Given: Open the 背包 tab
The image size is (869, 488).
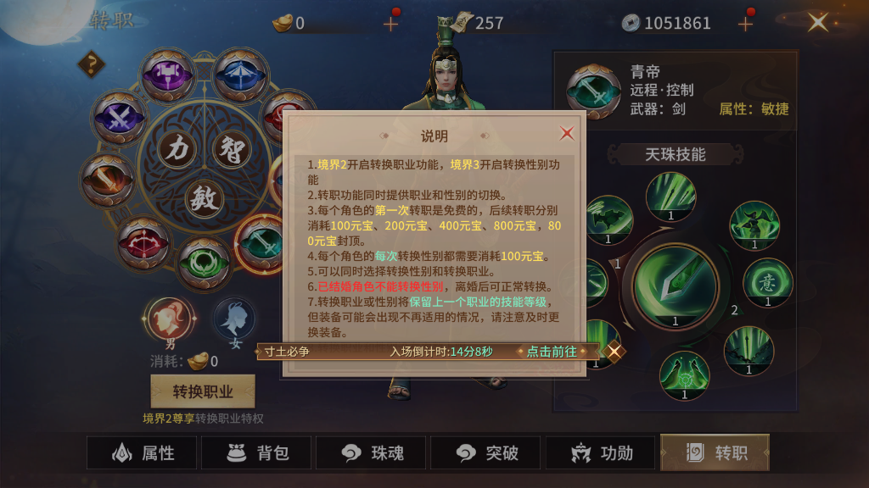Looking at the screenshot, I should click(x=257, y=452).
